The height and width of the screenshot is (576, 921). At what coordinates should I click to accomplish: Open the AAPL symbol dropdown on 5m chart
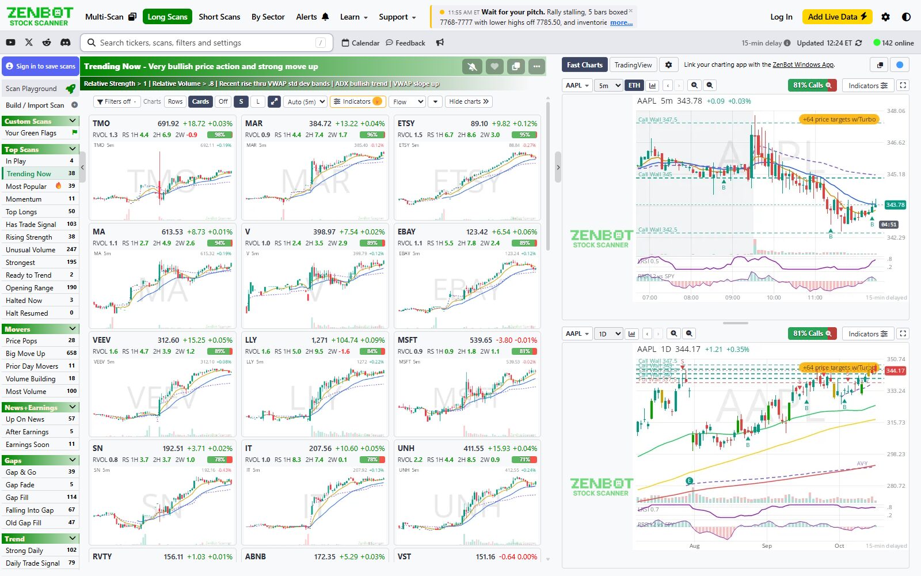click(577, 85)
